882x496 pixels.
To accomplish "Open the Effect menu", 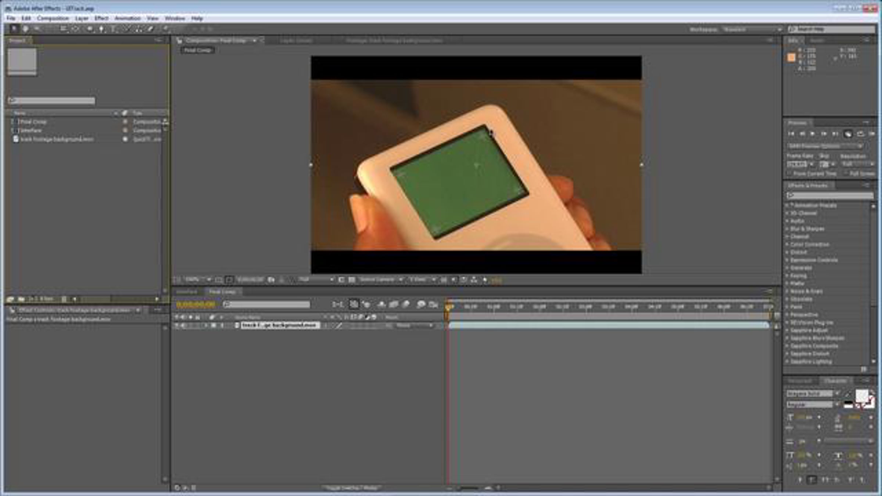I will pos(101,18).
